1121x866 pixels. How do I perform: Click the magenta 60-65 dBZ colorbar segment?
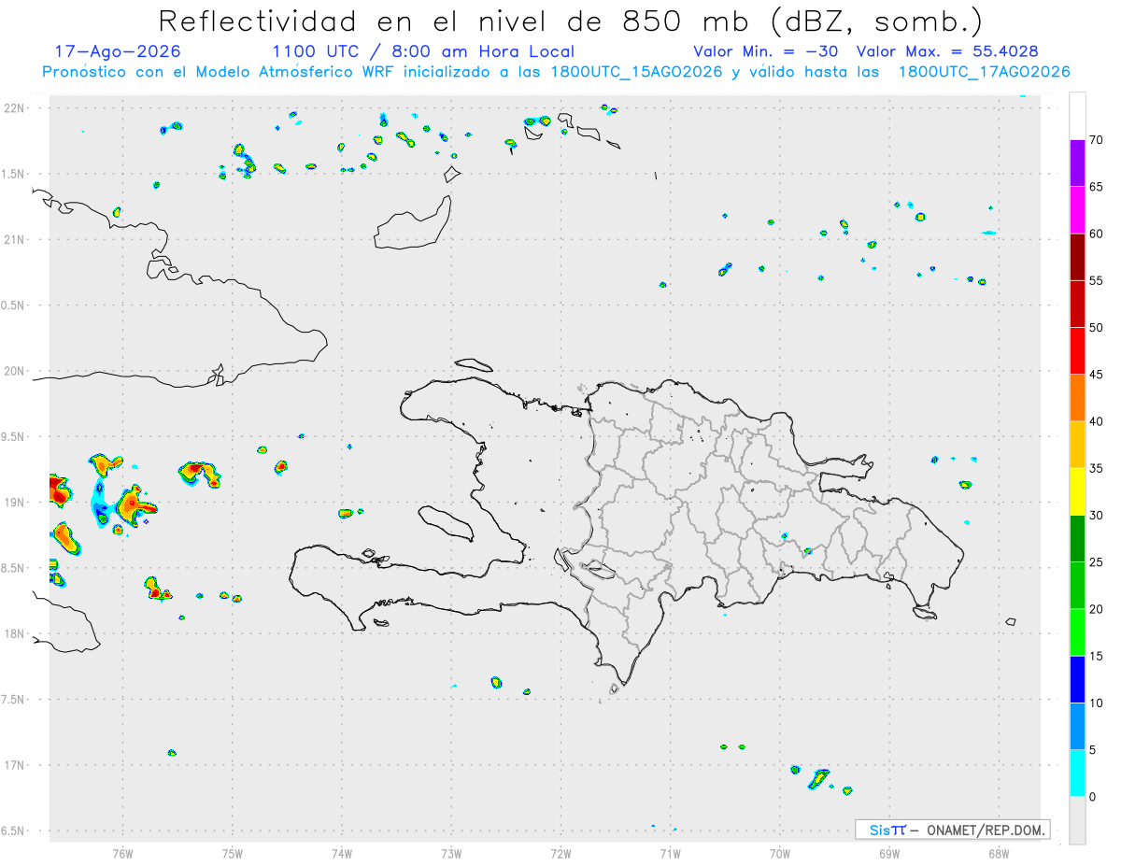pyautogui.click(x=1077, y=209)
